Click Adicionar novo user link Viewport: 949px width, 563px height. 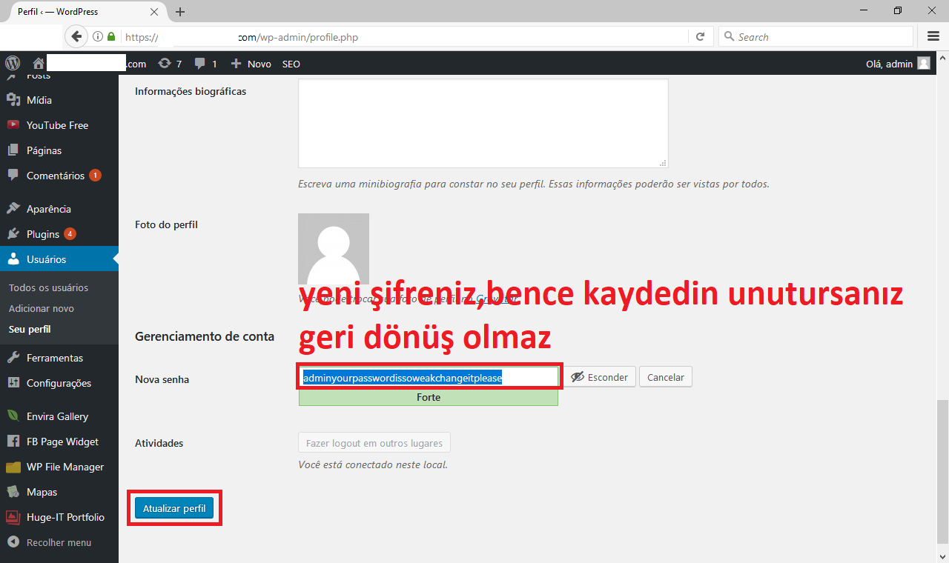(42, 308)
